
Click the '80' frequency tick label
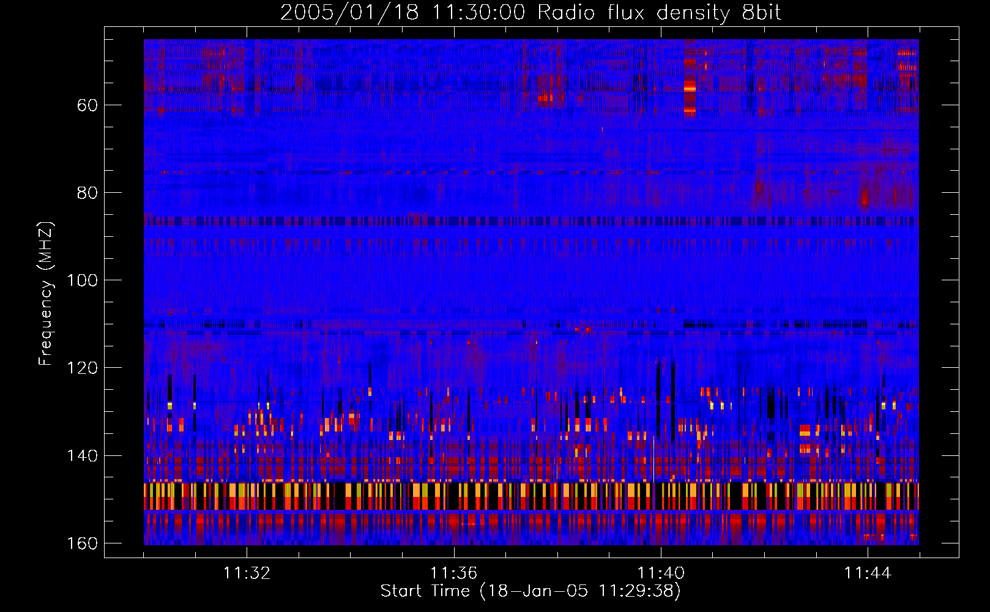pyautogui.click(x=87, y=193)
